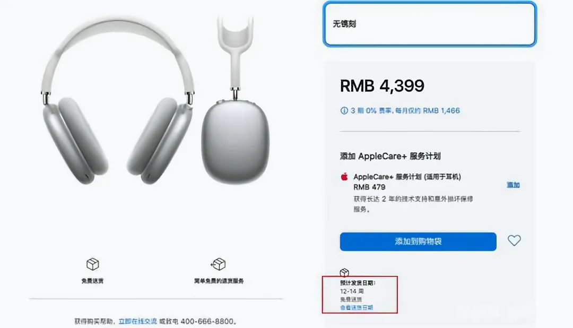This screenshot has width=573, height=328.
Task: Click 添加 link for AppleCare+
Action: click(x=513, y=185)
